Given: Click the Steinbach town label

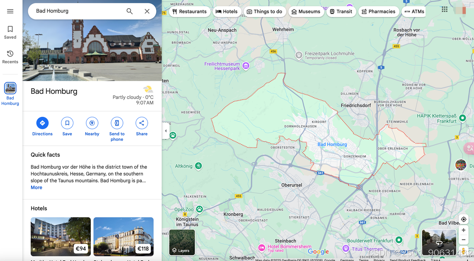Looking at the screenshot, I should (x=286, y=241).
